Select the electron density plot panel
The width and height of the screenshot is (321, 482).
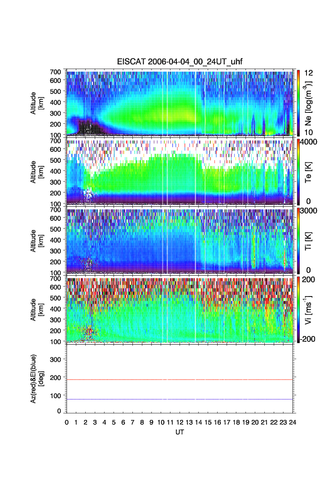pyautogui.click(x=180, y=102)
